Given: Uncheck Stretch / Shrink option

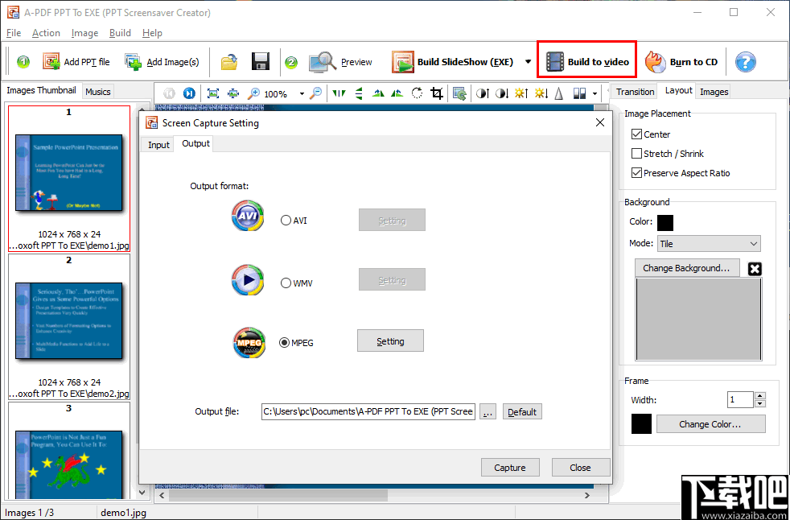Looking at the screenshot, I should coord(635,154).
